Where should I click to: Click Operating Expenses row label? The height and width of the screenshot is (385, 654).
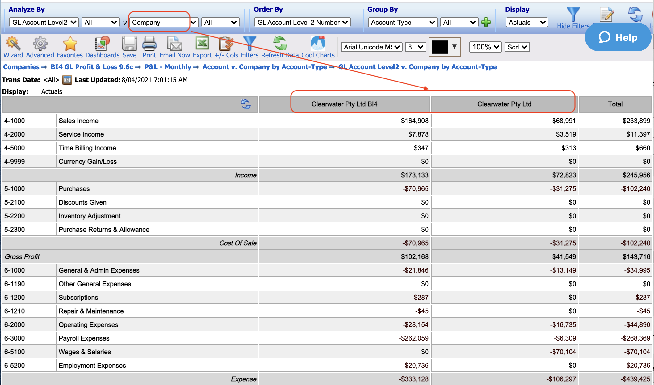click(88, 325)
